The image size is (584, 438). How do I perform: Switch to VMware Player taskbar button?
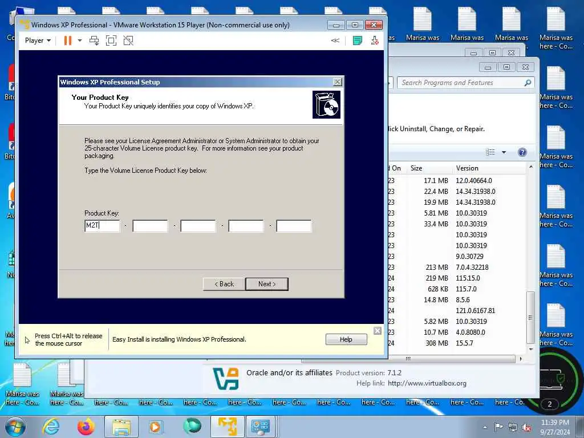pyautogui.click(x=228, y=427)
